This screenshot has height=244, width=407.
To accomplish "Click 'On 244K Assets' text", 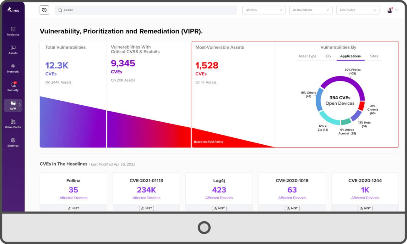I will tap(58, 82).
